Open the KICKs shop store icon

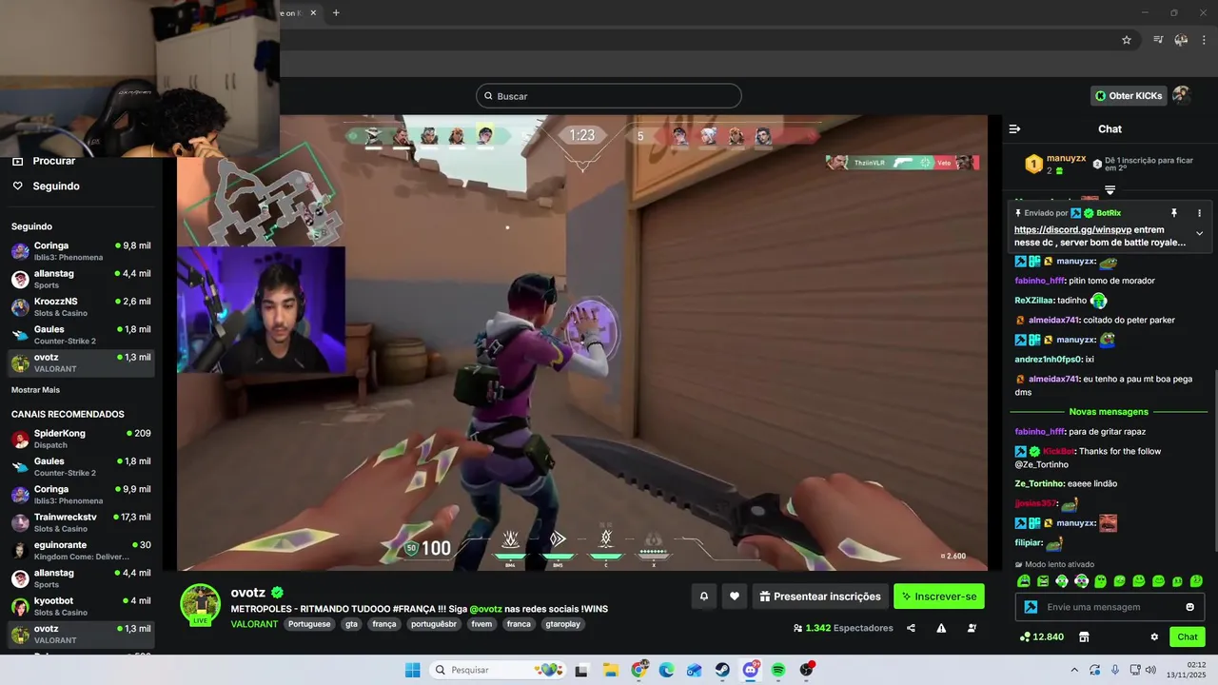(1083, 636)
